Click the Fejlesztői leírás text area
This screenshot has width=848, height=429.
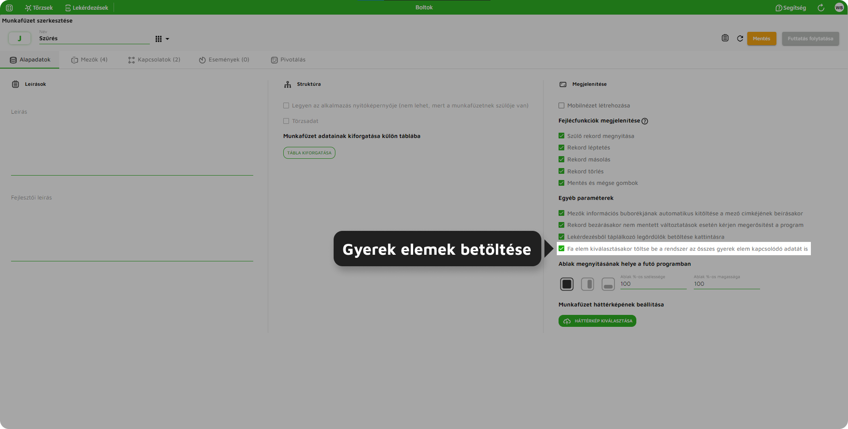pos(132,227)
